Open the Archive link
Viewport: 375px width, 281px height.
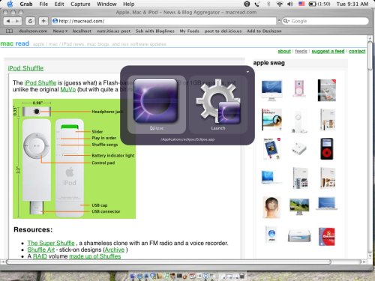click(115, 250)
